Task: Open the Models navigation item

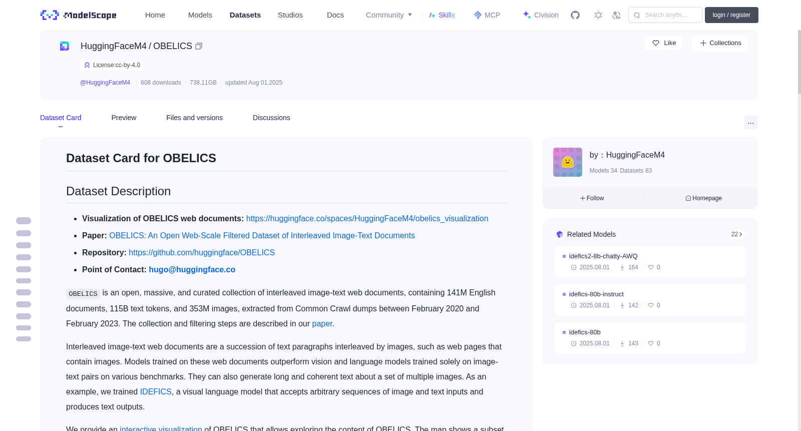Action: (x=200, y=15)
